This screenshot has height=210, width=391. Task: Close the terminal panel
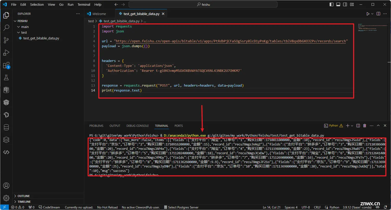pos(385,125)
